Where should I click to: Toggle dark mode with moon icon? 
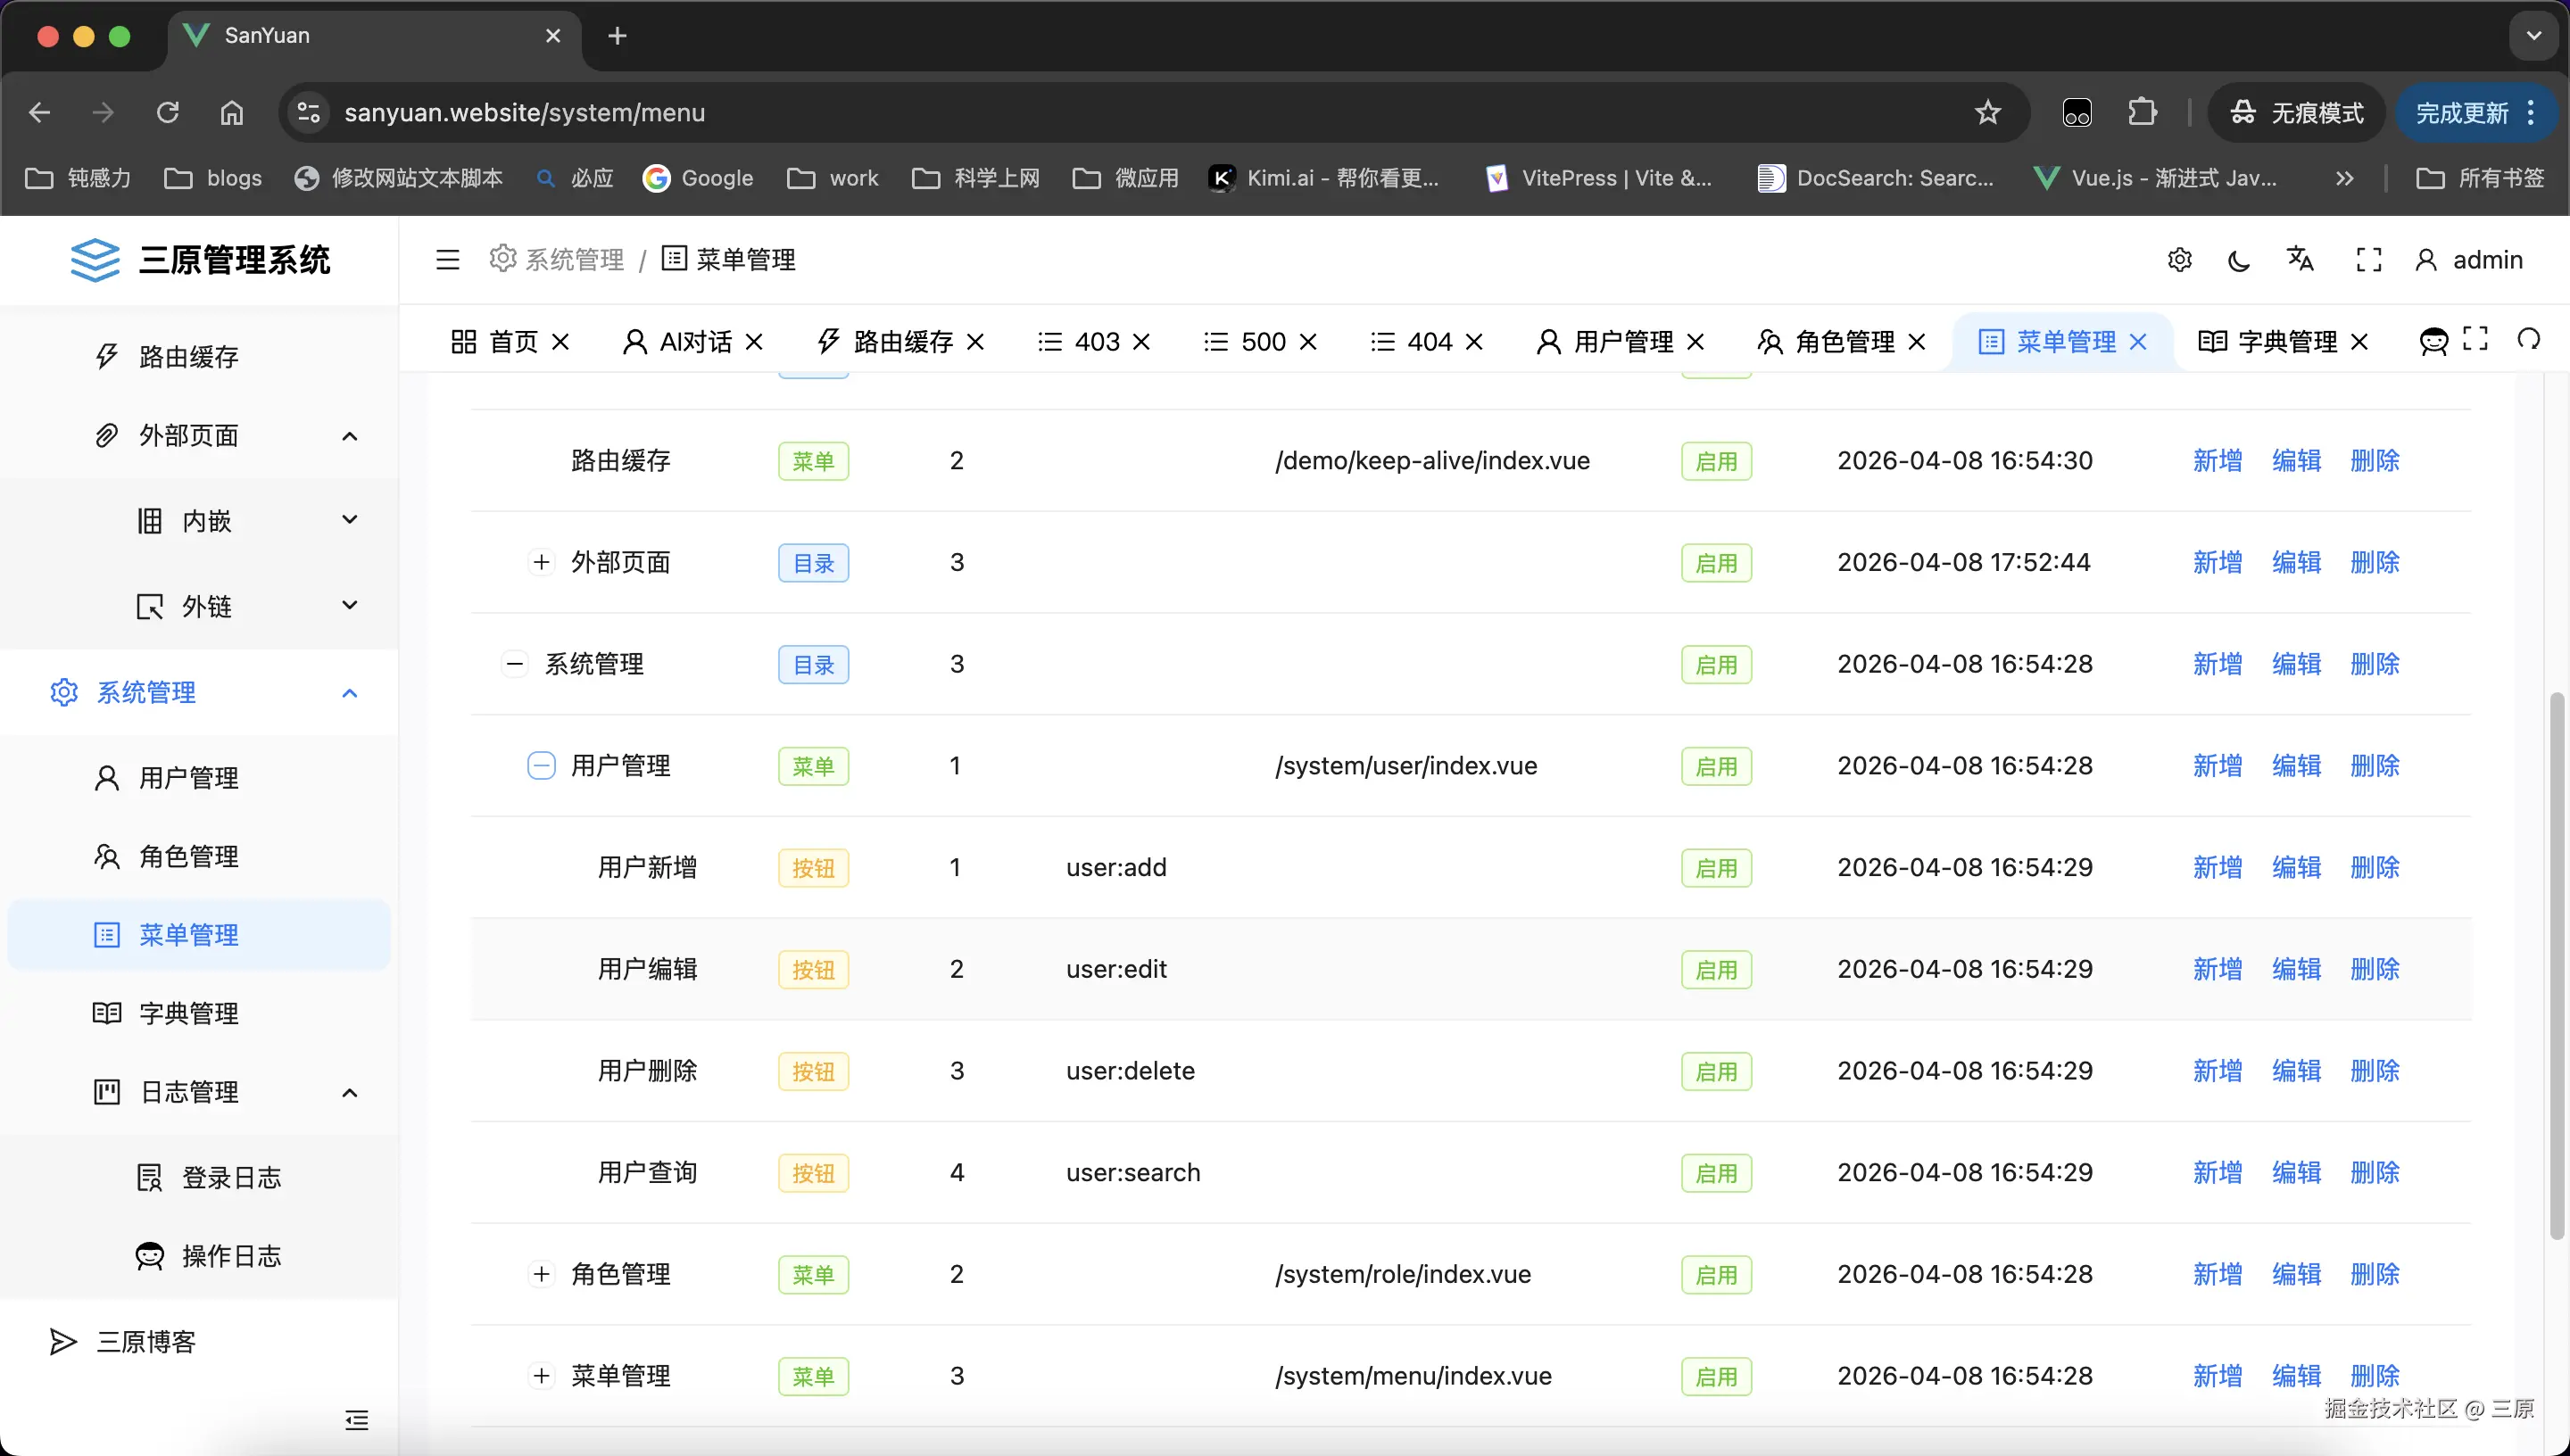click(x=2239, y=261)
